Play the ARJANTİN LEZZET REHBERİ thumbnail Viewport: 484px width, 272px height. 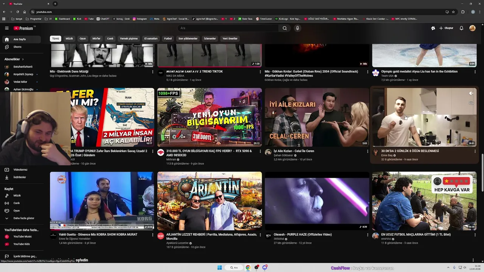pyautogui.click(x=209, y=201)
